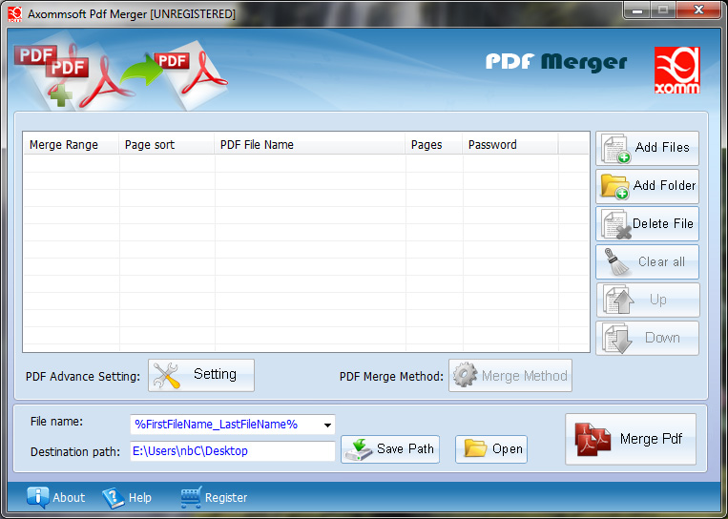728x519 pixels.
Task: Open the About dialog
Action: 55,498
